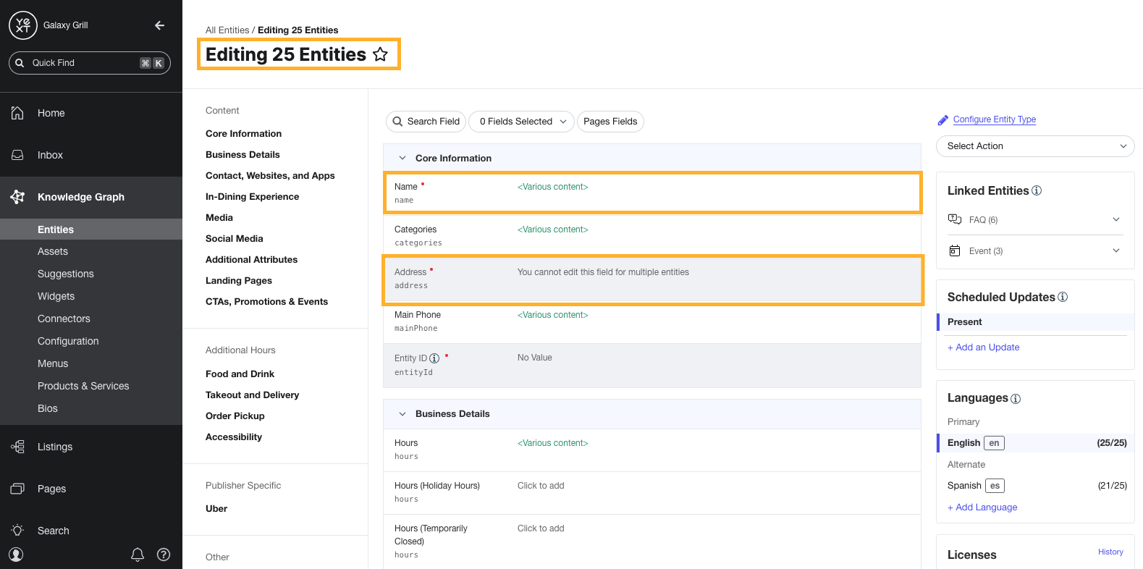Screen dimensions: 1143x569
Task: Expand the FAQ linked entities row
Action: [1115, 220]
